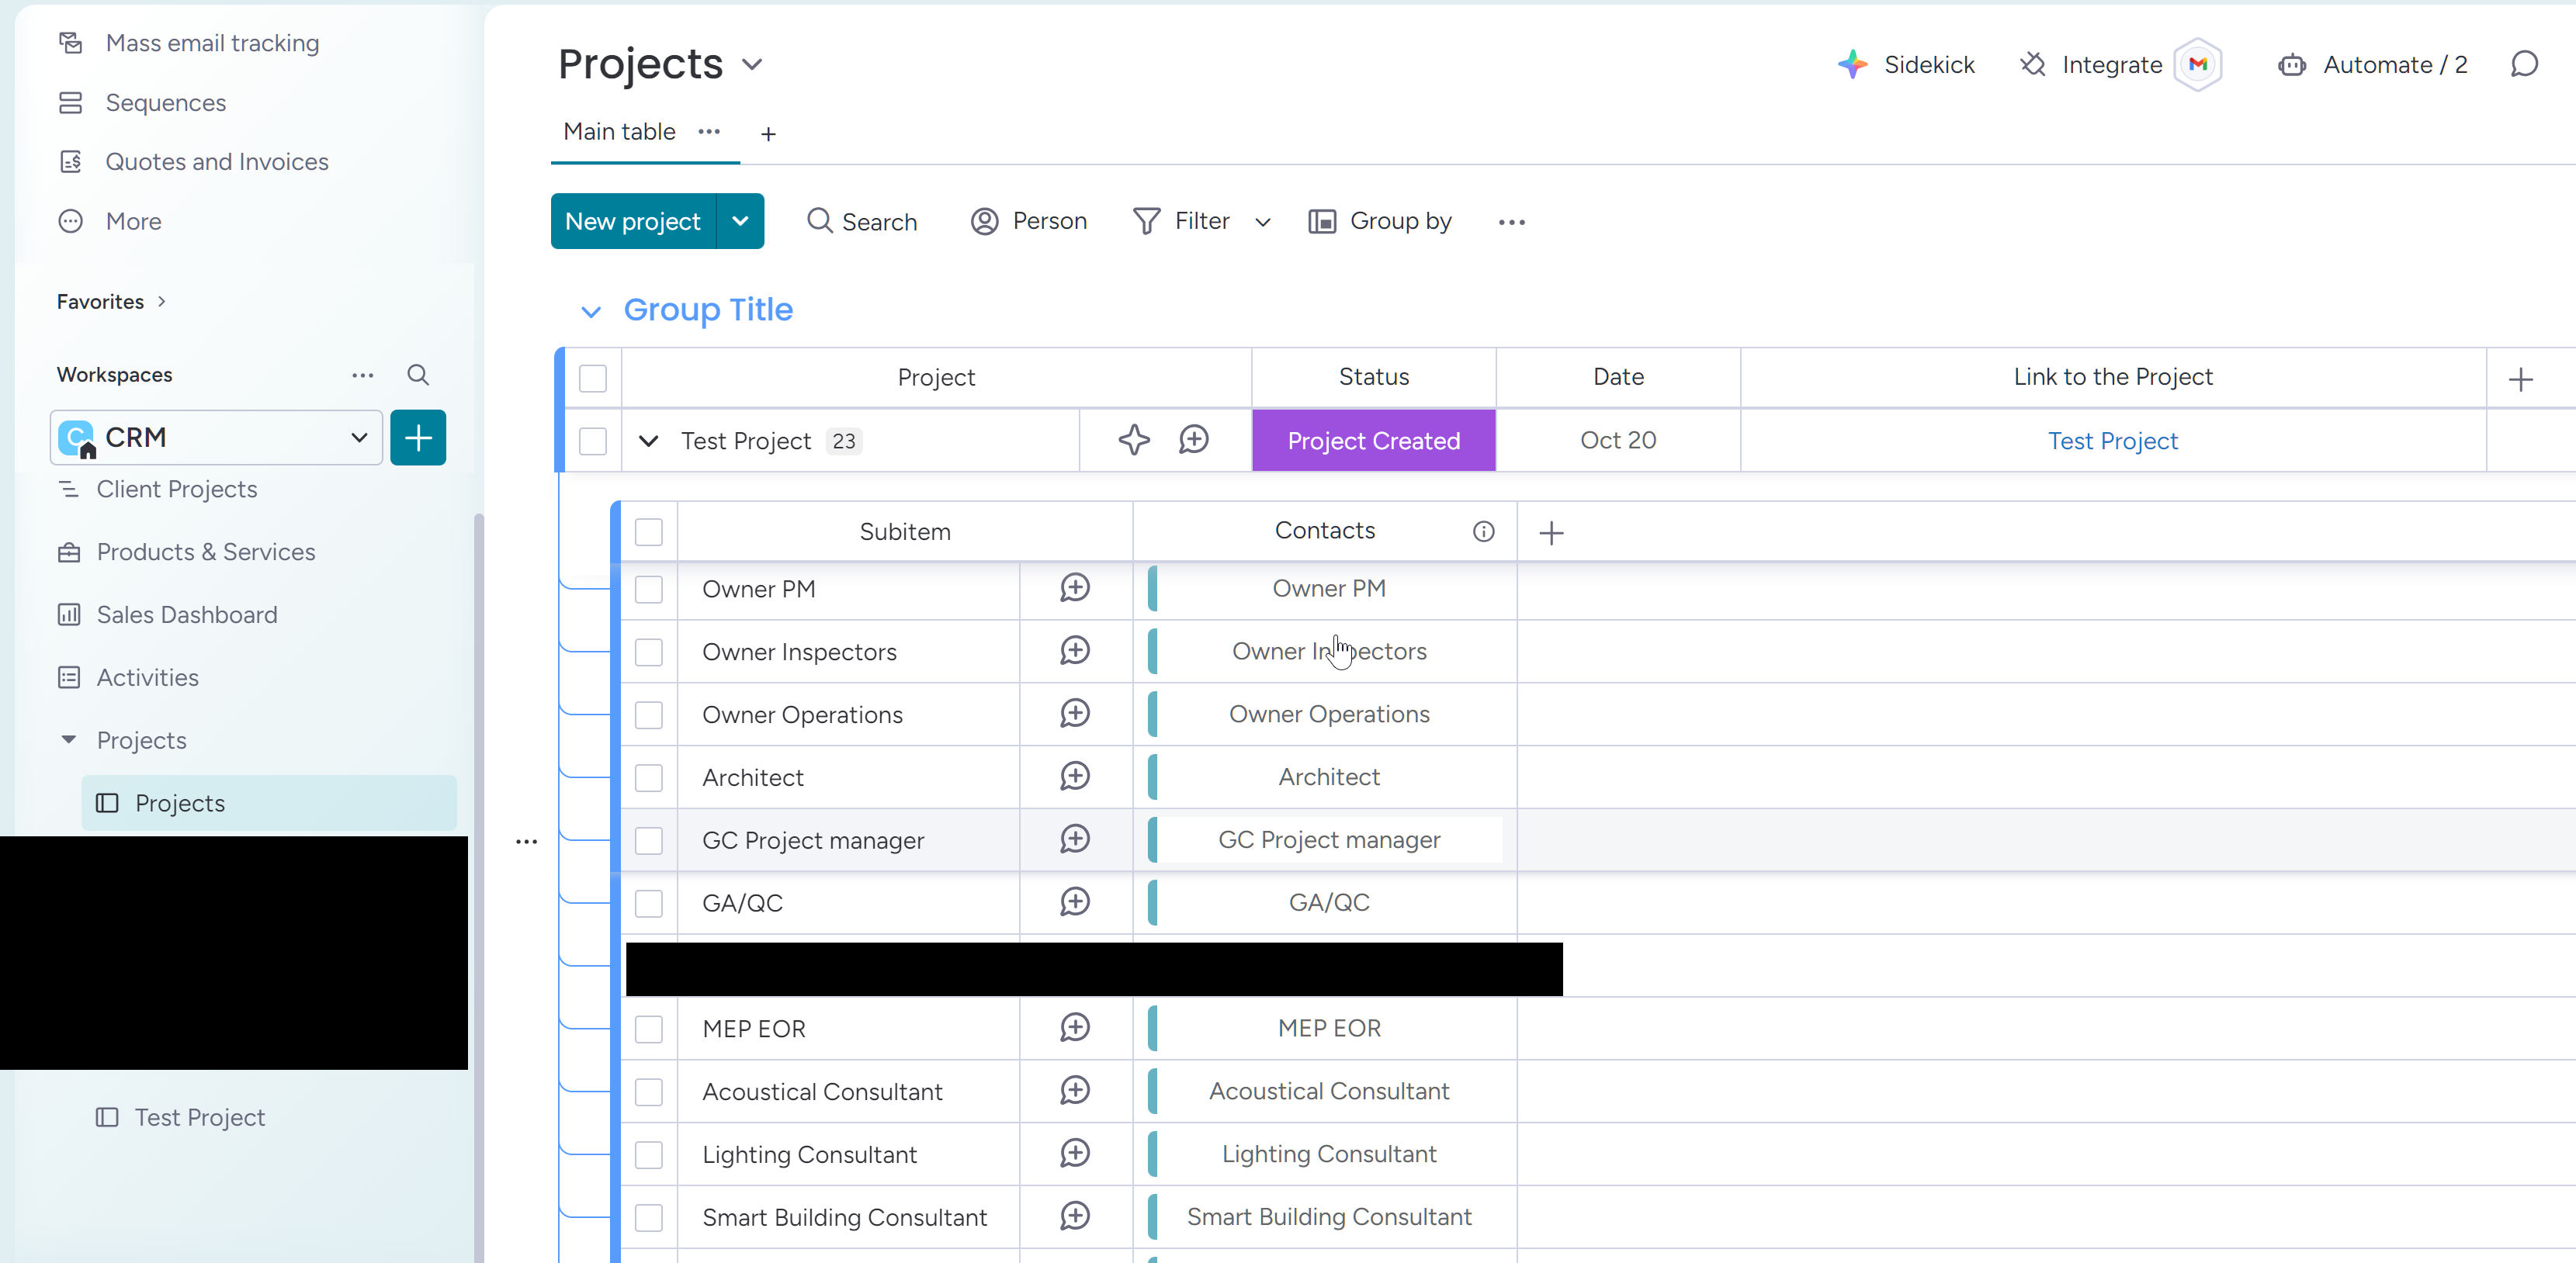Open update conversation for Test Project
This screenshot has height=1263, width=2576.
tap(1194, 441)
